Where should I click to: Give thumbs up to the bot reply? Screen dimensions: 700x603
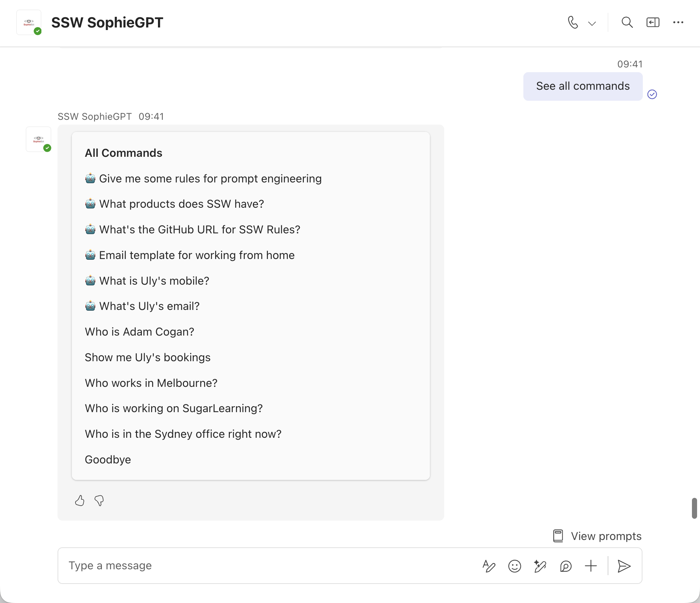[80, 500]
